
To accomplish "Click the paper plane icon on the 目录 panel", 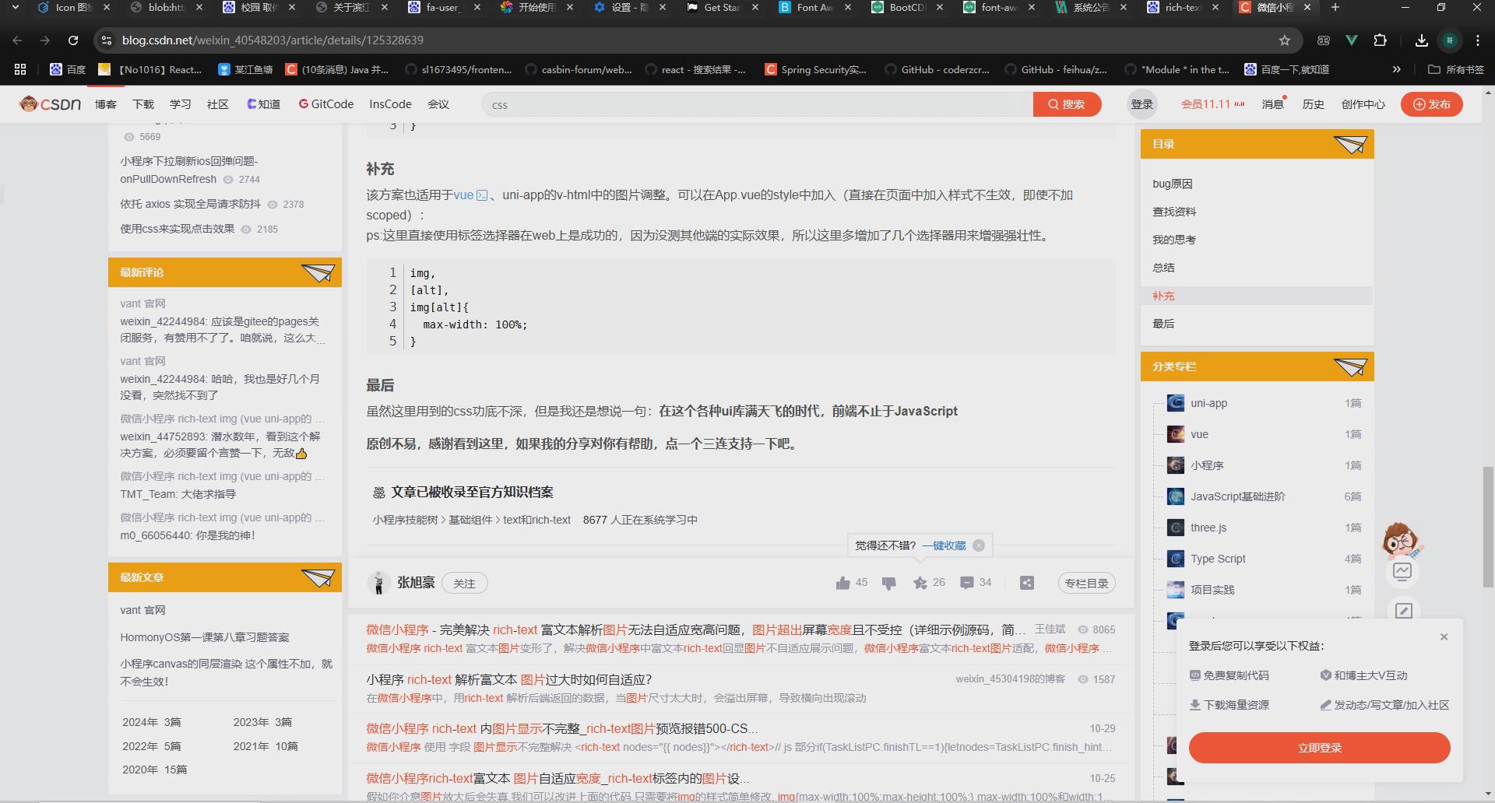I will 1351,144.
